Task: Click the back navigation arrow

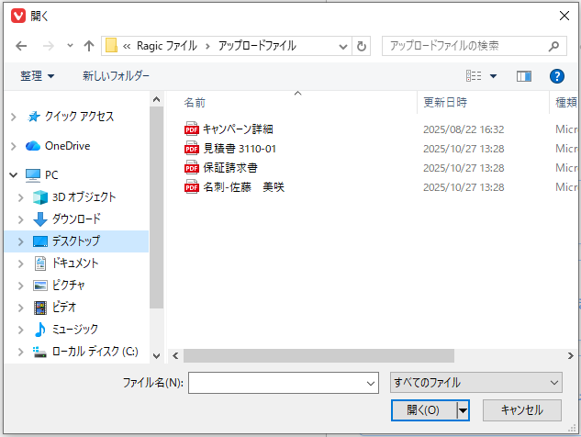Action: 21,46
